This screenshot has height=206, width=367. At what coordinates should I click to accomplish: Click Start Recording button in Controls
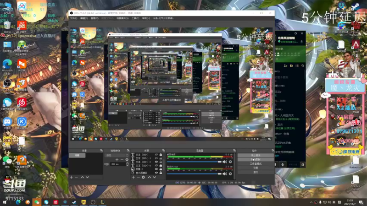pyautogui.click(x=256, y=159)
